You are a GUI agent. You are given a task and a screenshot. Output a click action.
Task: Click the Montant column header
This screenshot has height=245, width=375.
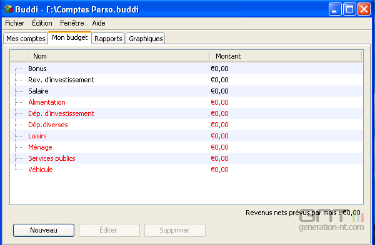coord(286,56)
